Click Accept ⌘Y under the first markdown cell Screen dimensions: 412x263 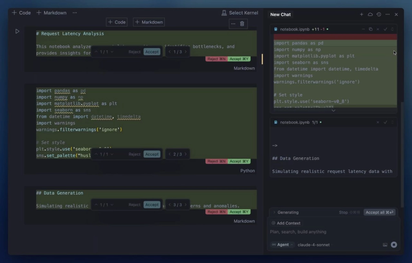pyautogui.click(x=239, y=59)
